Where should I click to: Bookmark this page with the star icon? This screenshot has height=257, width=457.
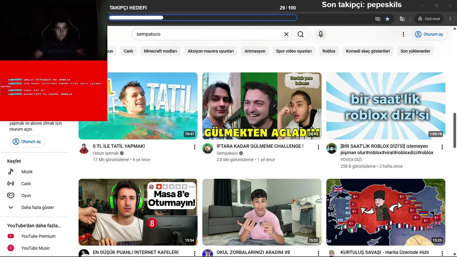coord(387,19)
